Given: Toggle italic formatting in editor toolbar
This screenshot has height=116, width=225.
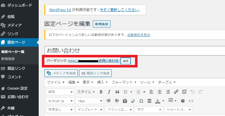Looking at the screenshot, I should tap(109, 92).
